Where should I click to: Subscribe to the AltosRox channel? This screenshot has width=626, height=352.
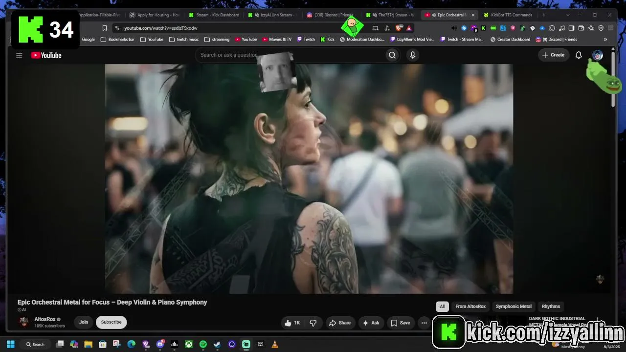pos(111,322)
